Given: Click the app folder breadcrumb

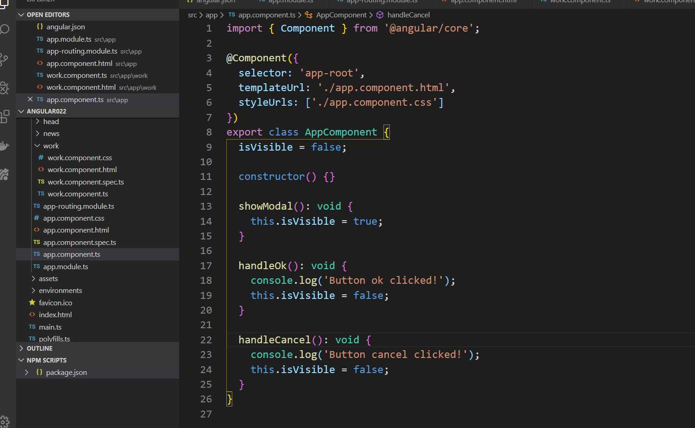Looking at the screenshot, I should pos(211,15).
